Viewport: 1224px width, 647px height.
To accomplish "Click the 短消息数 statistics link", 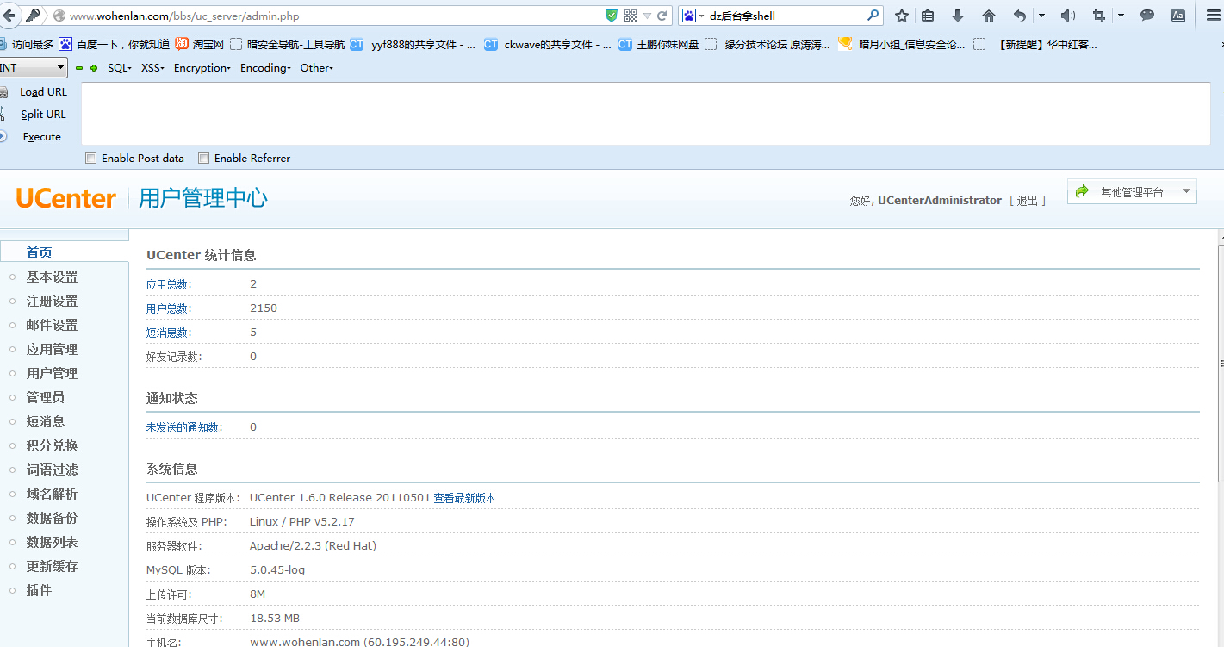I will tap(170, 333).
